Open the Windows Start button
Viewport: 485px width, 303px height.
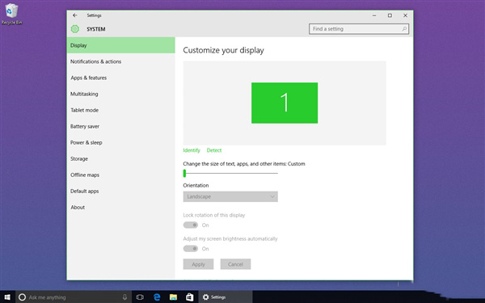7,297
